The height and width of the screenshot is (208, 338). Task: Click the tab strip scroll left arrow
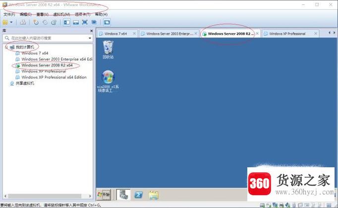pyautogui.click(x=329, y=33)
